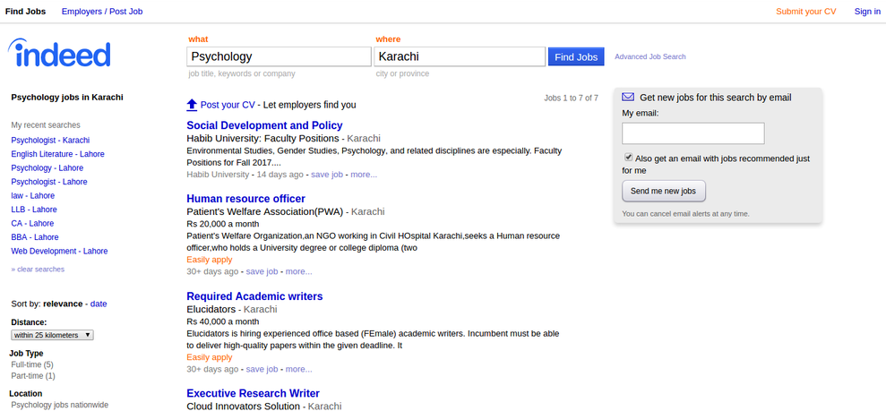Open Social Development and Policy job title
The width and height of the screenshot is (886, 411).
[x=264, y=125]
